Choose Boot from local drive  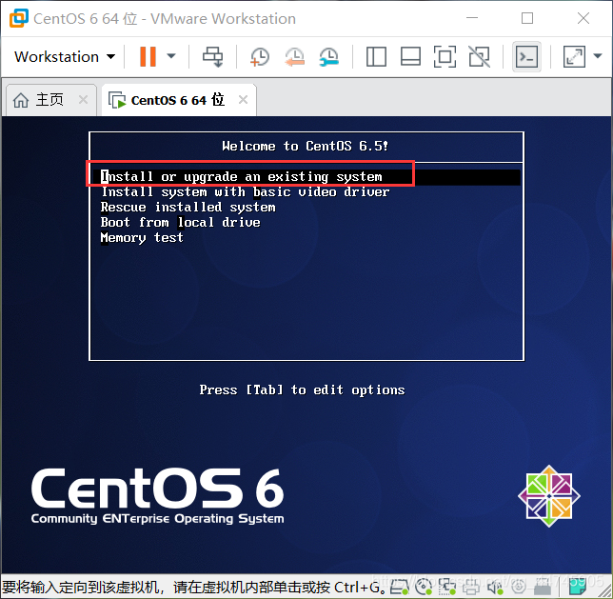(x=180, y=223)
